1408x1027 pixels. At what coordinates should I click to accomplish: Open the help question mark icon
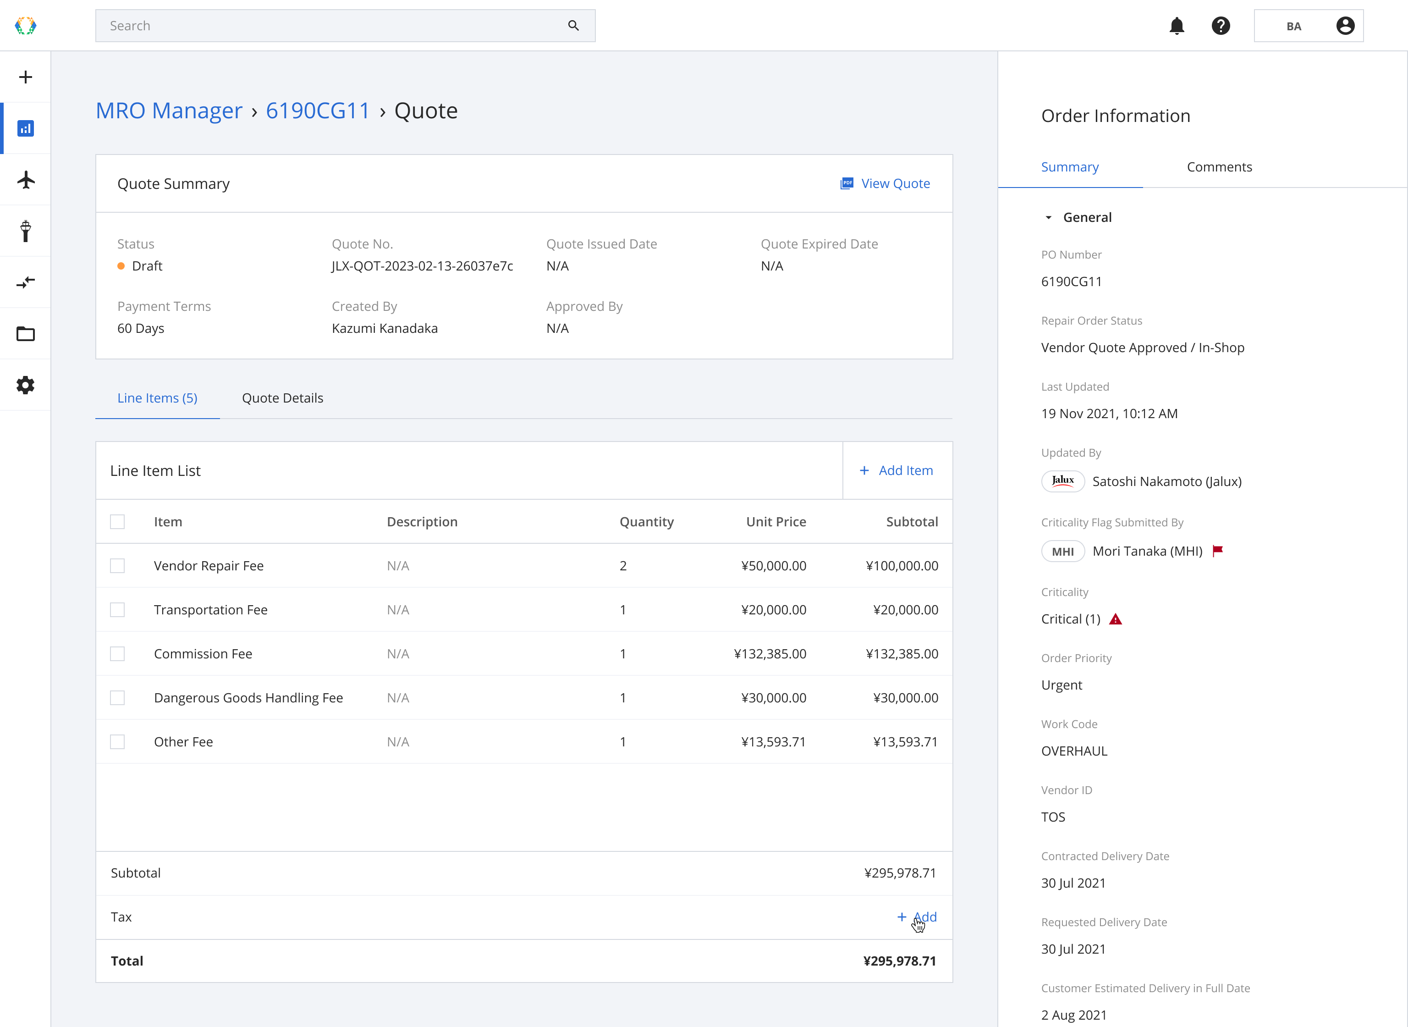(1221, 26)
